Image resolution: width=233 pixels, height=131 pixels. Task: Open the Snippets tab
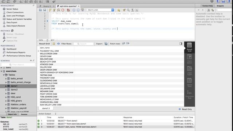(220, 6)
